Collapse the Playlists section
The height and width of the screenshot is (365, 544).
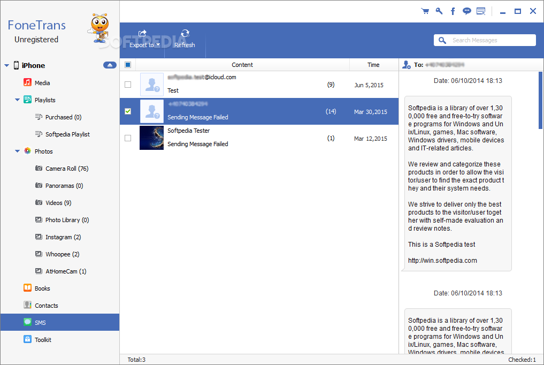(x=17, y=100)
